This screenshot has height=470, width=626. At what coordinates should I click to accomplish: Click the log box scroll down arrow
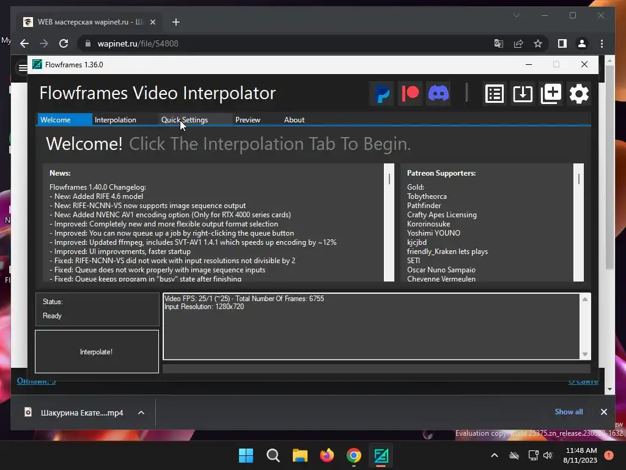click(585, 354)
